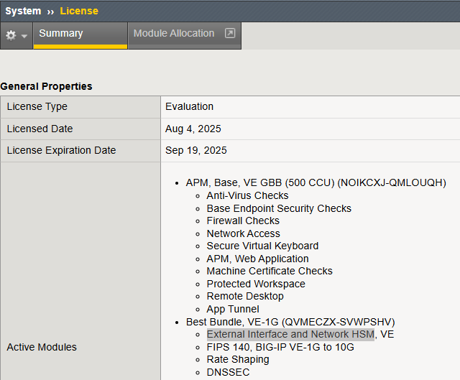Click the APM, Web Application item
Image resolution: width=460 pixels, height=380 pixels.
point(257,259)
